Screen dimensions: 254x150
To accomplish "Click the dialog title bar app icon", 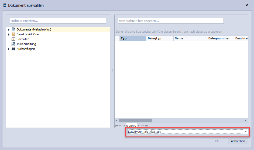I will [5, 5].
